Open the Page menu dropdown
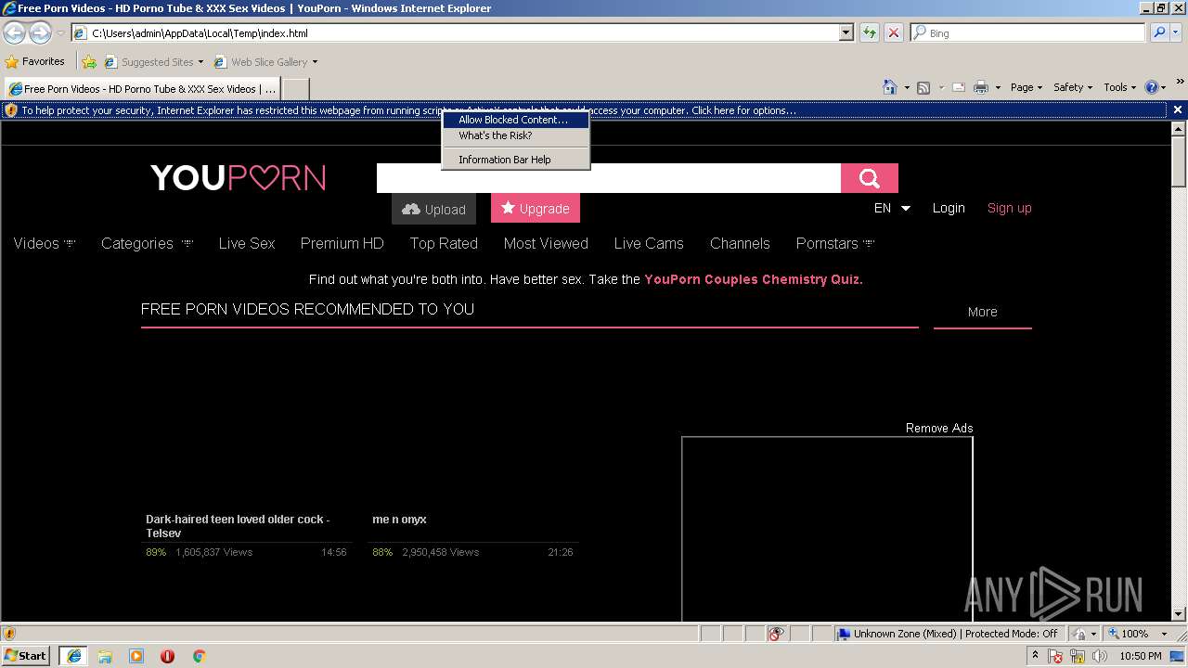The width and height of the screenshot is (1188, 668). 1027,87
